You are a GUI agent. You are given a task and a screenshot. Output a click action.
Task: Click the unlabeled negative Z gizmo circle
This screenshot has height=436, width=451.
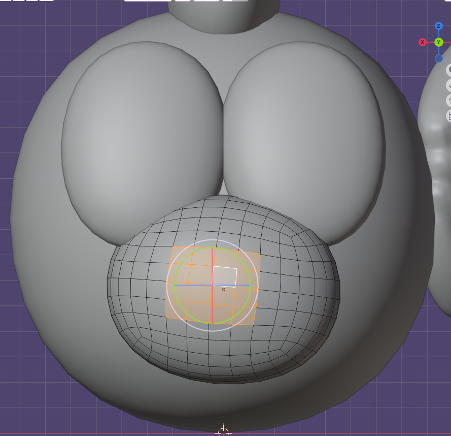(x=438, y=58)
